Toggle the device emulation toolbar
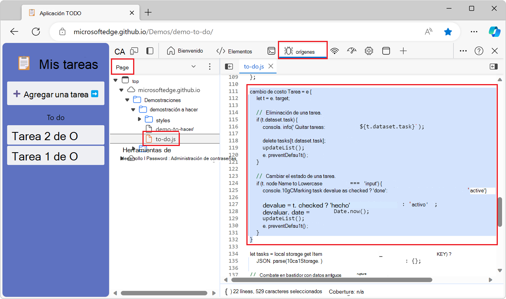The height and width of the screenshot is (299, 506). 134,51
